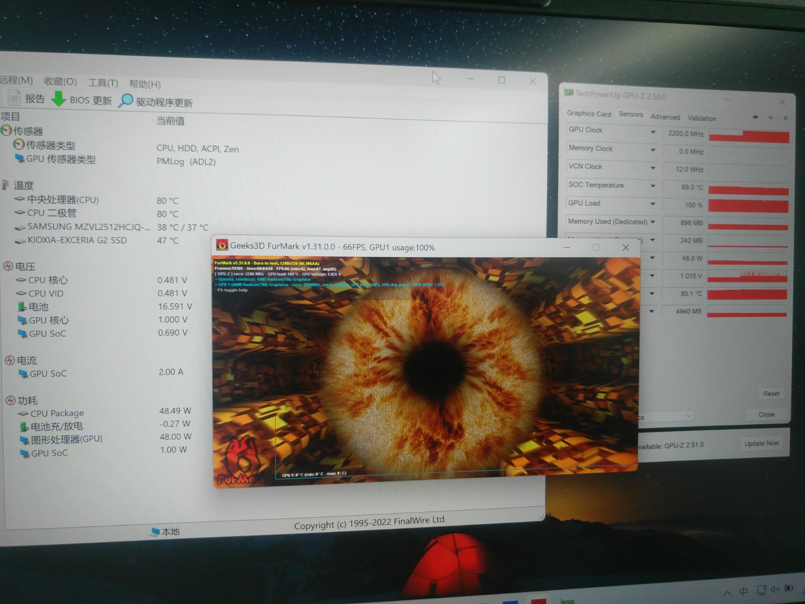The width and height of the screenshot is (805, 604).
Task: Show hidden tray icons chevron
Action: point(728,592)
